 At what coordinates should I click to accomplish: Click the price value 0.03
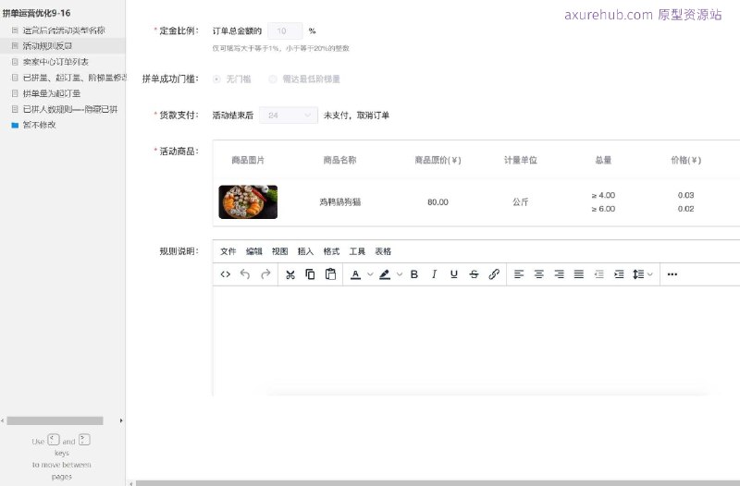pos(685,195)
